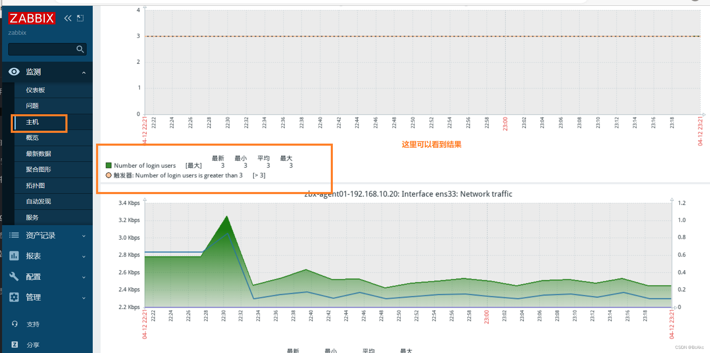The image size is (710, 353).
Task: Click the 管理 section label
Action: point(34,297)
